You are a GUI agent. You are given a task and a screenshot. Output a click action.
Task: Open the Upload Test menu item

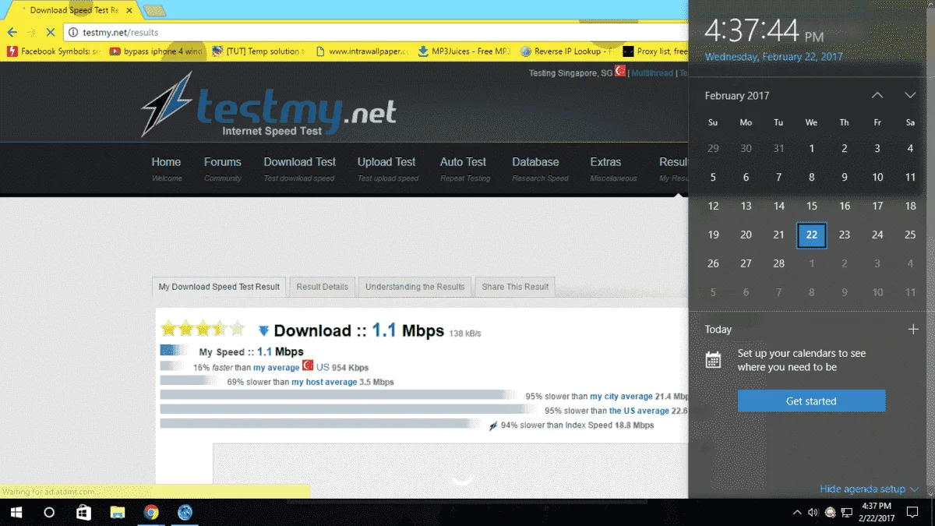[x=387, y=168]
